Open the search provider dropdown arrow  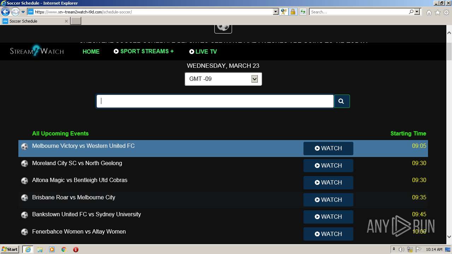pos(417,12)
